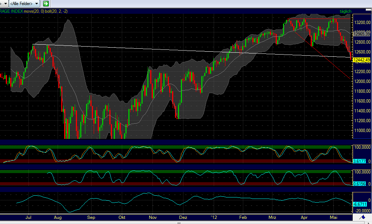Click the 100,0000 level label in stochastic panel
Image resolution: width=372 pixels, height=224 pixels.
[362, 146]
